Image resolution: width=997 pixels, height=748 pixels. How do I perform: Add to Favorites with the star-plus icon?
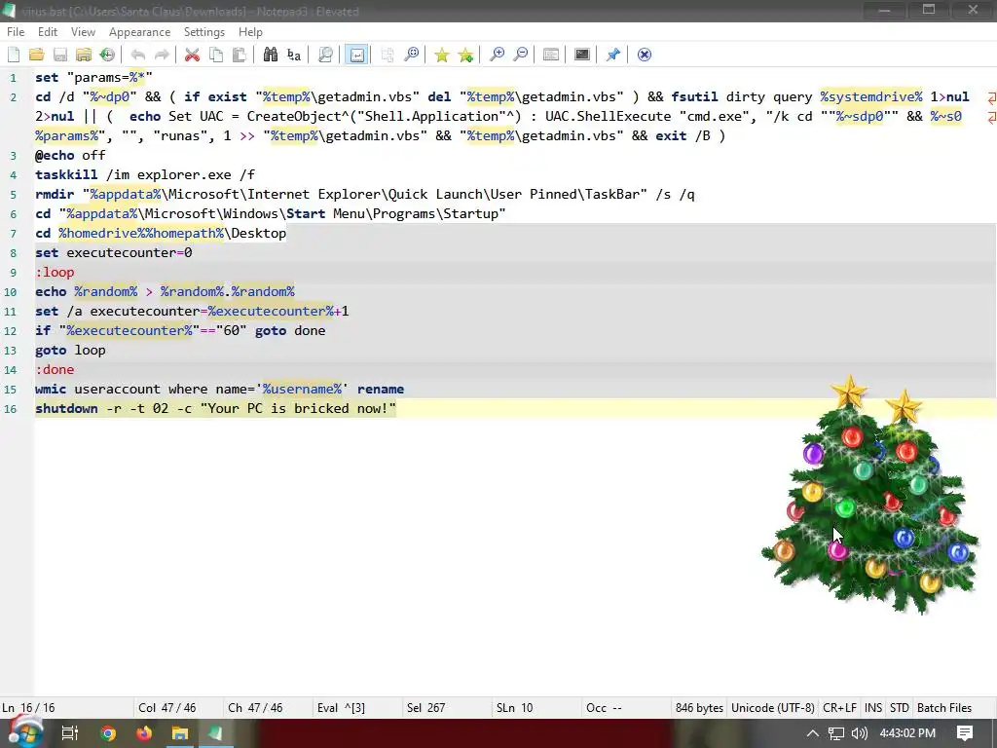click(x=465, y=55)
